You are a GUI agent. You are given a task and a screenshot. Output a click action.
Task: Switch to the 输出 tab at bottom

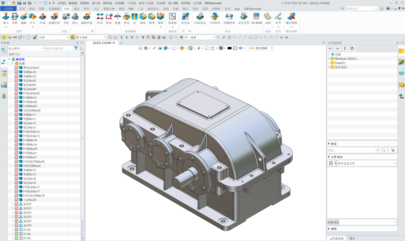pyautogui.click(x=352, y=238)
